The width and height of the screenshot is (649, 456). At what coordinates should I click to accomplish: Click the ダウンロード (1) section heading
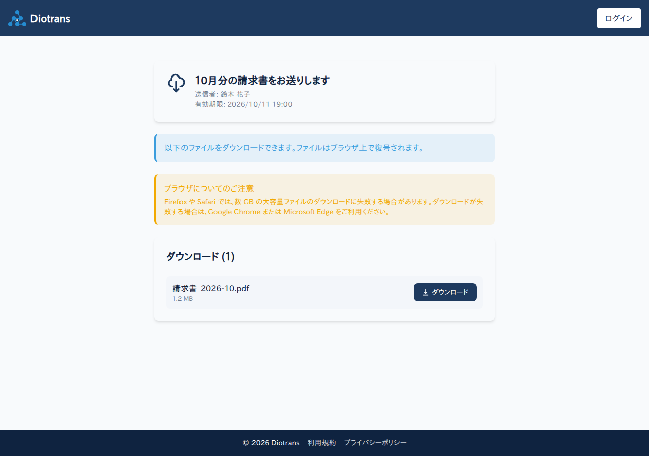[200, 257]
